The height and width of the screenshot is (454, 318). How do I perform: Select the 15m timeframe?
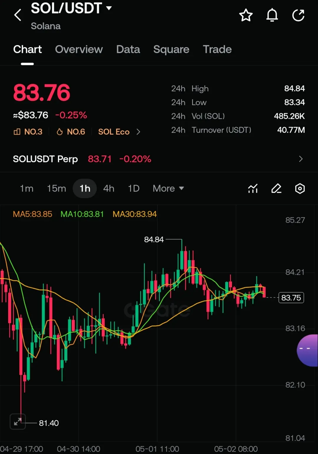point(57,188)
